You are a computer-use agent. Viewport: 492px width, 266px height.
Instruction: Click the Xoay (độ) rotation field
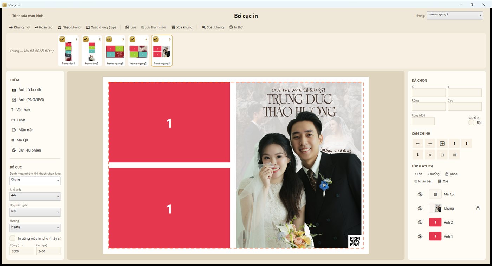[423, 121]
